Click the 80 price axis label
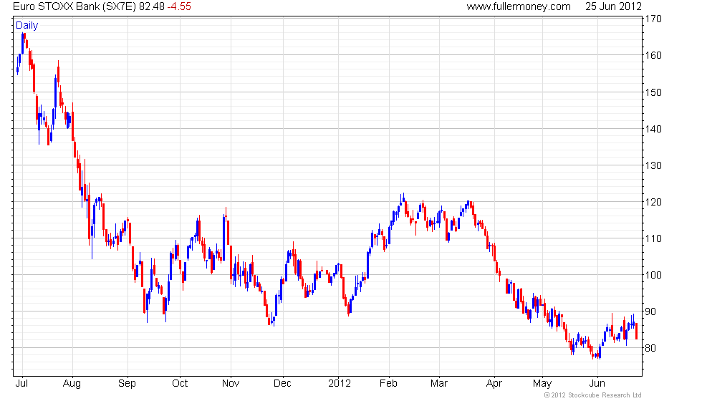702x401 pixels. point(650,348)
